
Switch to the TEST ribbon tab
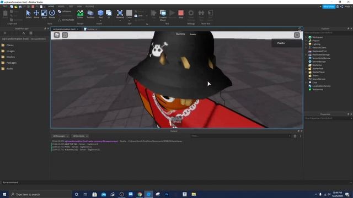(71, 7)
